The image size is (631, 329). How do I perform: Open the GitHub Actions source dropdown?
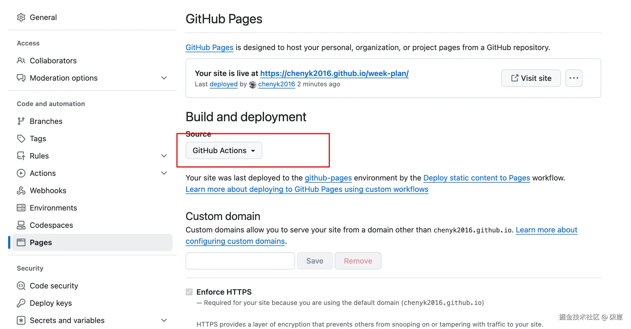(224, 150)
